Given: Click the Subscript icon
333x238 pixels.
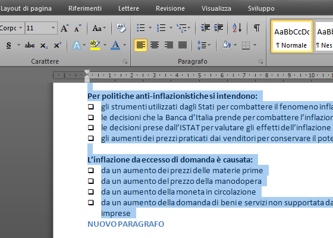Looking at the screenshot, I should point(43,45).
